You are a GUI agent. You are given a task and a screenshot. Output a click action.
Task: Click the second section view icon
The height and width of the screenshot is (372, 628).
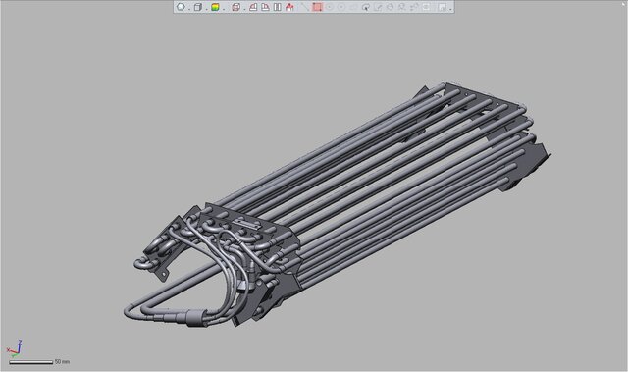pos(265,7)
